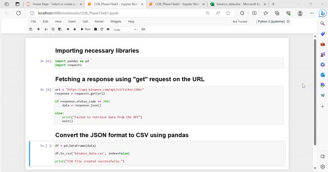Open the cell type Code dropdown
The image size is (328, 172).
tap(125, 30)
